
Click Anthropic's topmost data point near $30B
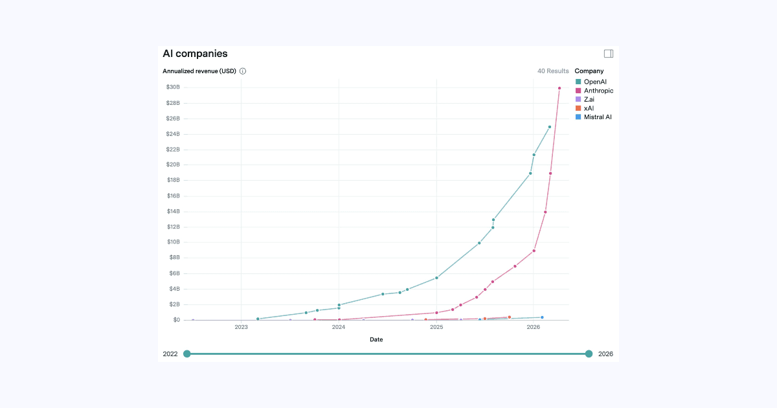[x=559, y=87]
